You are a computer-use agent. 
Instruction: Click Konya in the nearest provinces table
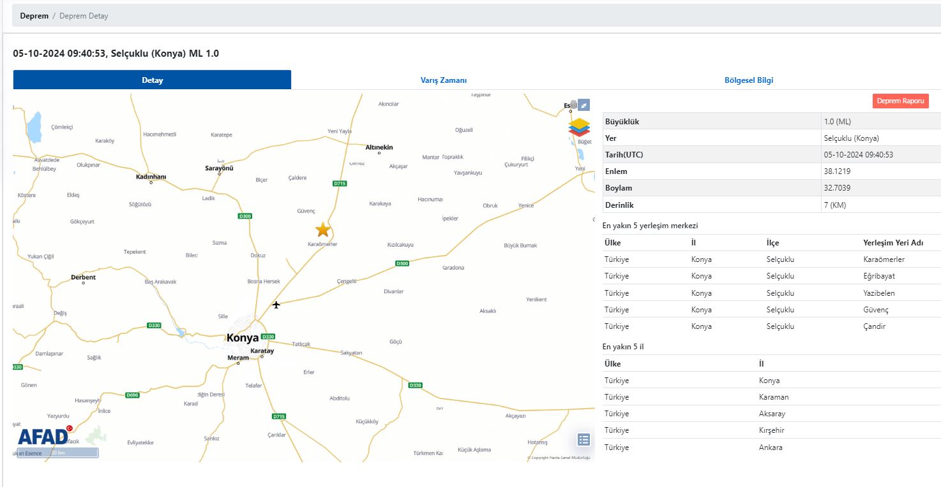768,381
